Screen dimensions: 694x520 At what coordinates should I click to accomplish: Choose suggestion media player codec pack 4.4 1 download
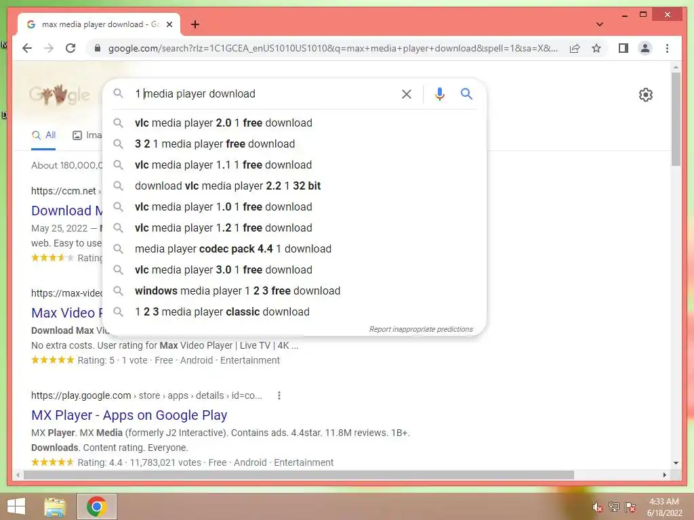pos(294,249)
